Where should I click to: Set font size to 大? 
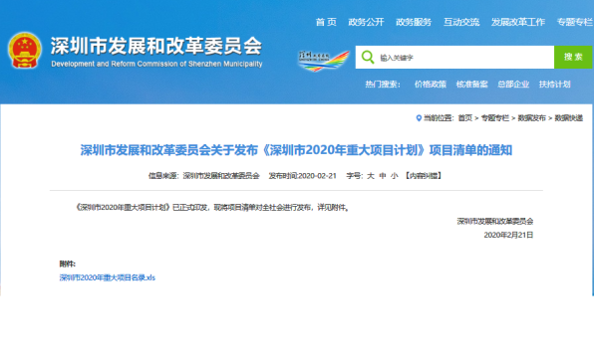371,176
